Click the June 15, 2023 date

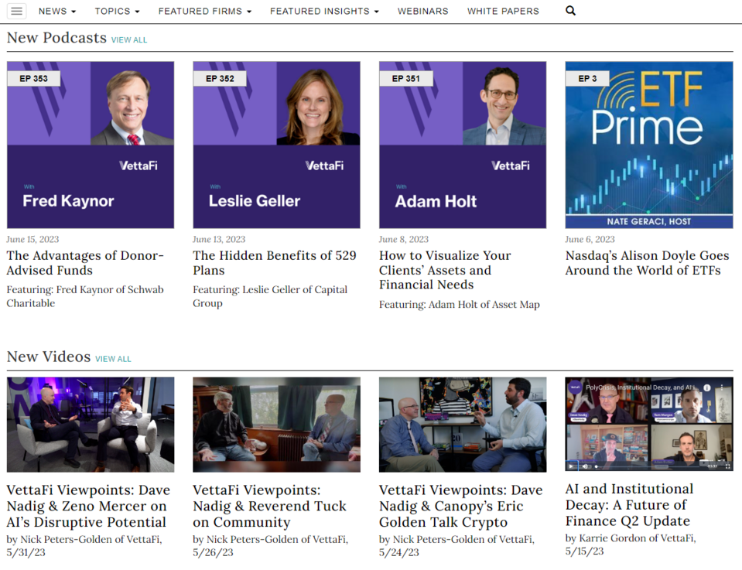tap(32, 239)
